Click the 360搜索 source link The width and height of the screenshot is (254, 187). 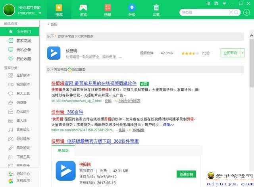tap(138, 130)
